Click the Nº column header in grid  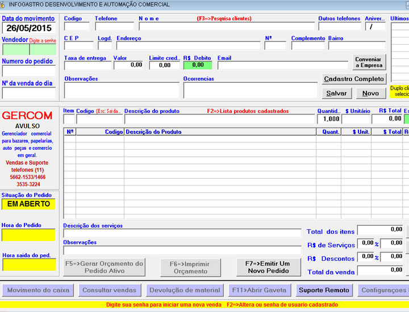[x=70, y=132]
